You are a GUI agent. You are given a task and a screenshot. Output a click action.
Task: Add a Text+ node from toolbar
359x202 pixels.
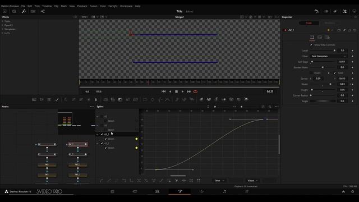pos(49,99)
